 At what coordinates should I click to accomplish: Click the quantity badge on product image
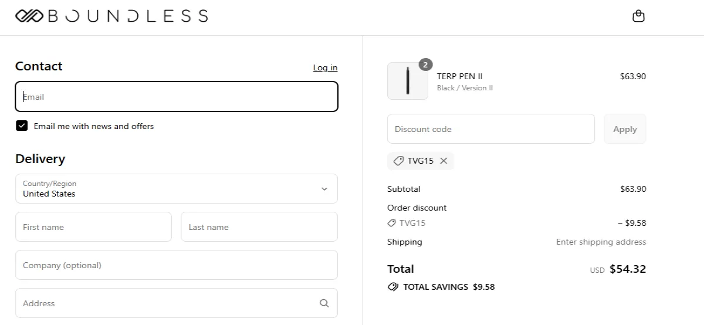coord(426,65)
